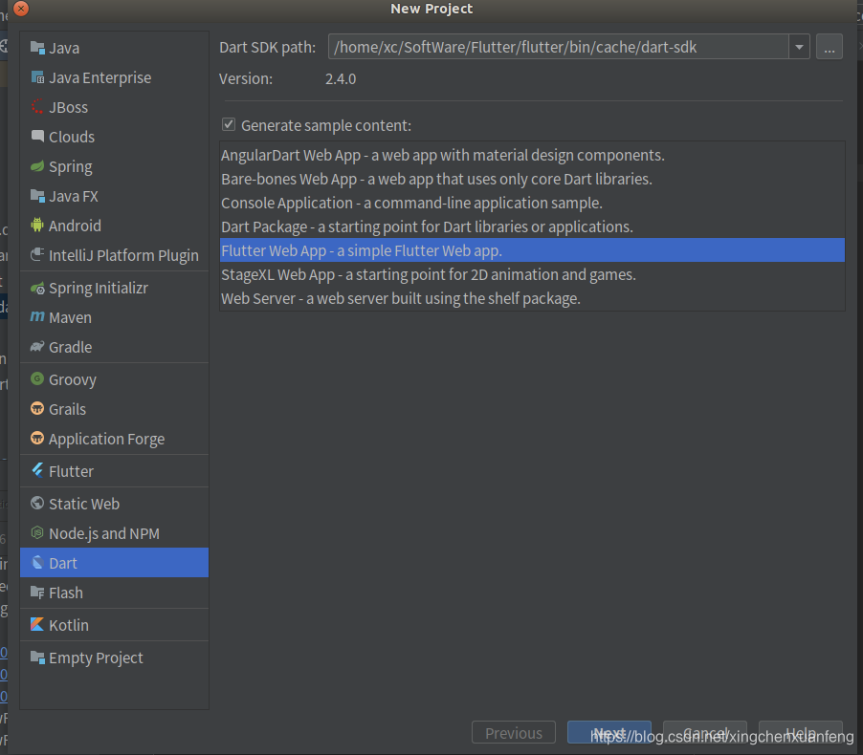The image size is (863, 755).
Task: Click the Groovy icon
Action: 37,379
